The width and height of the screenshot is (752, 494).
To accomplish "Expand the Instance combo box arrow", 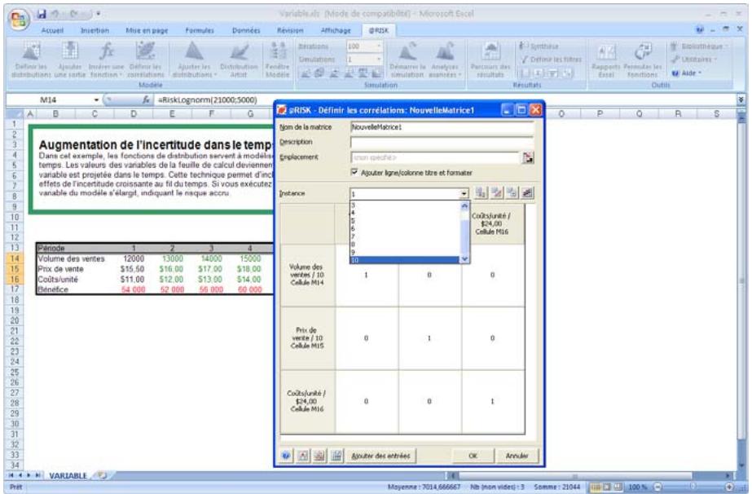I will [x=465, y=194].
